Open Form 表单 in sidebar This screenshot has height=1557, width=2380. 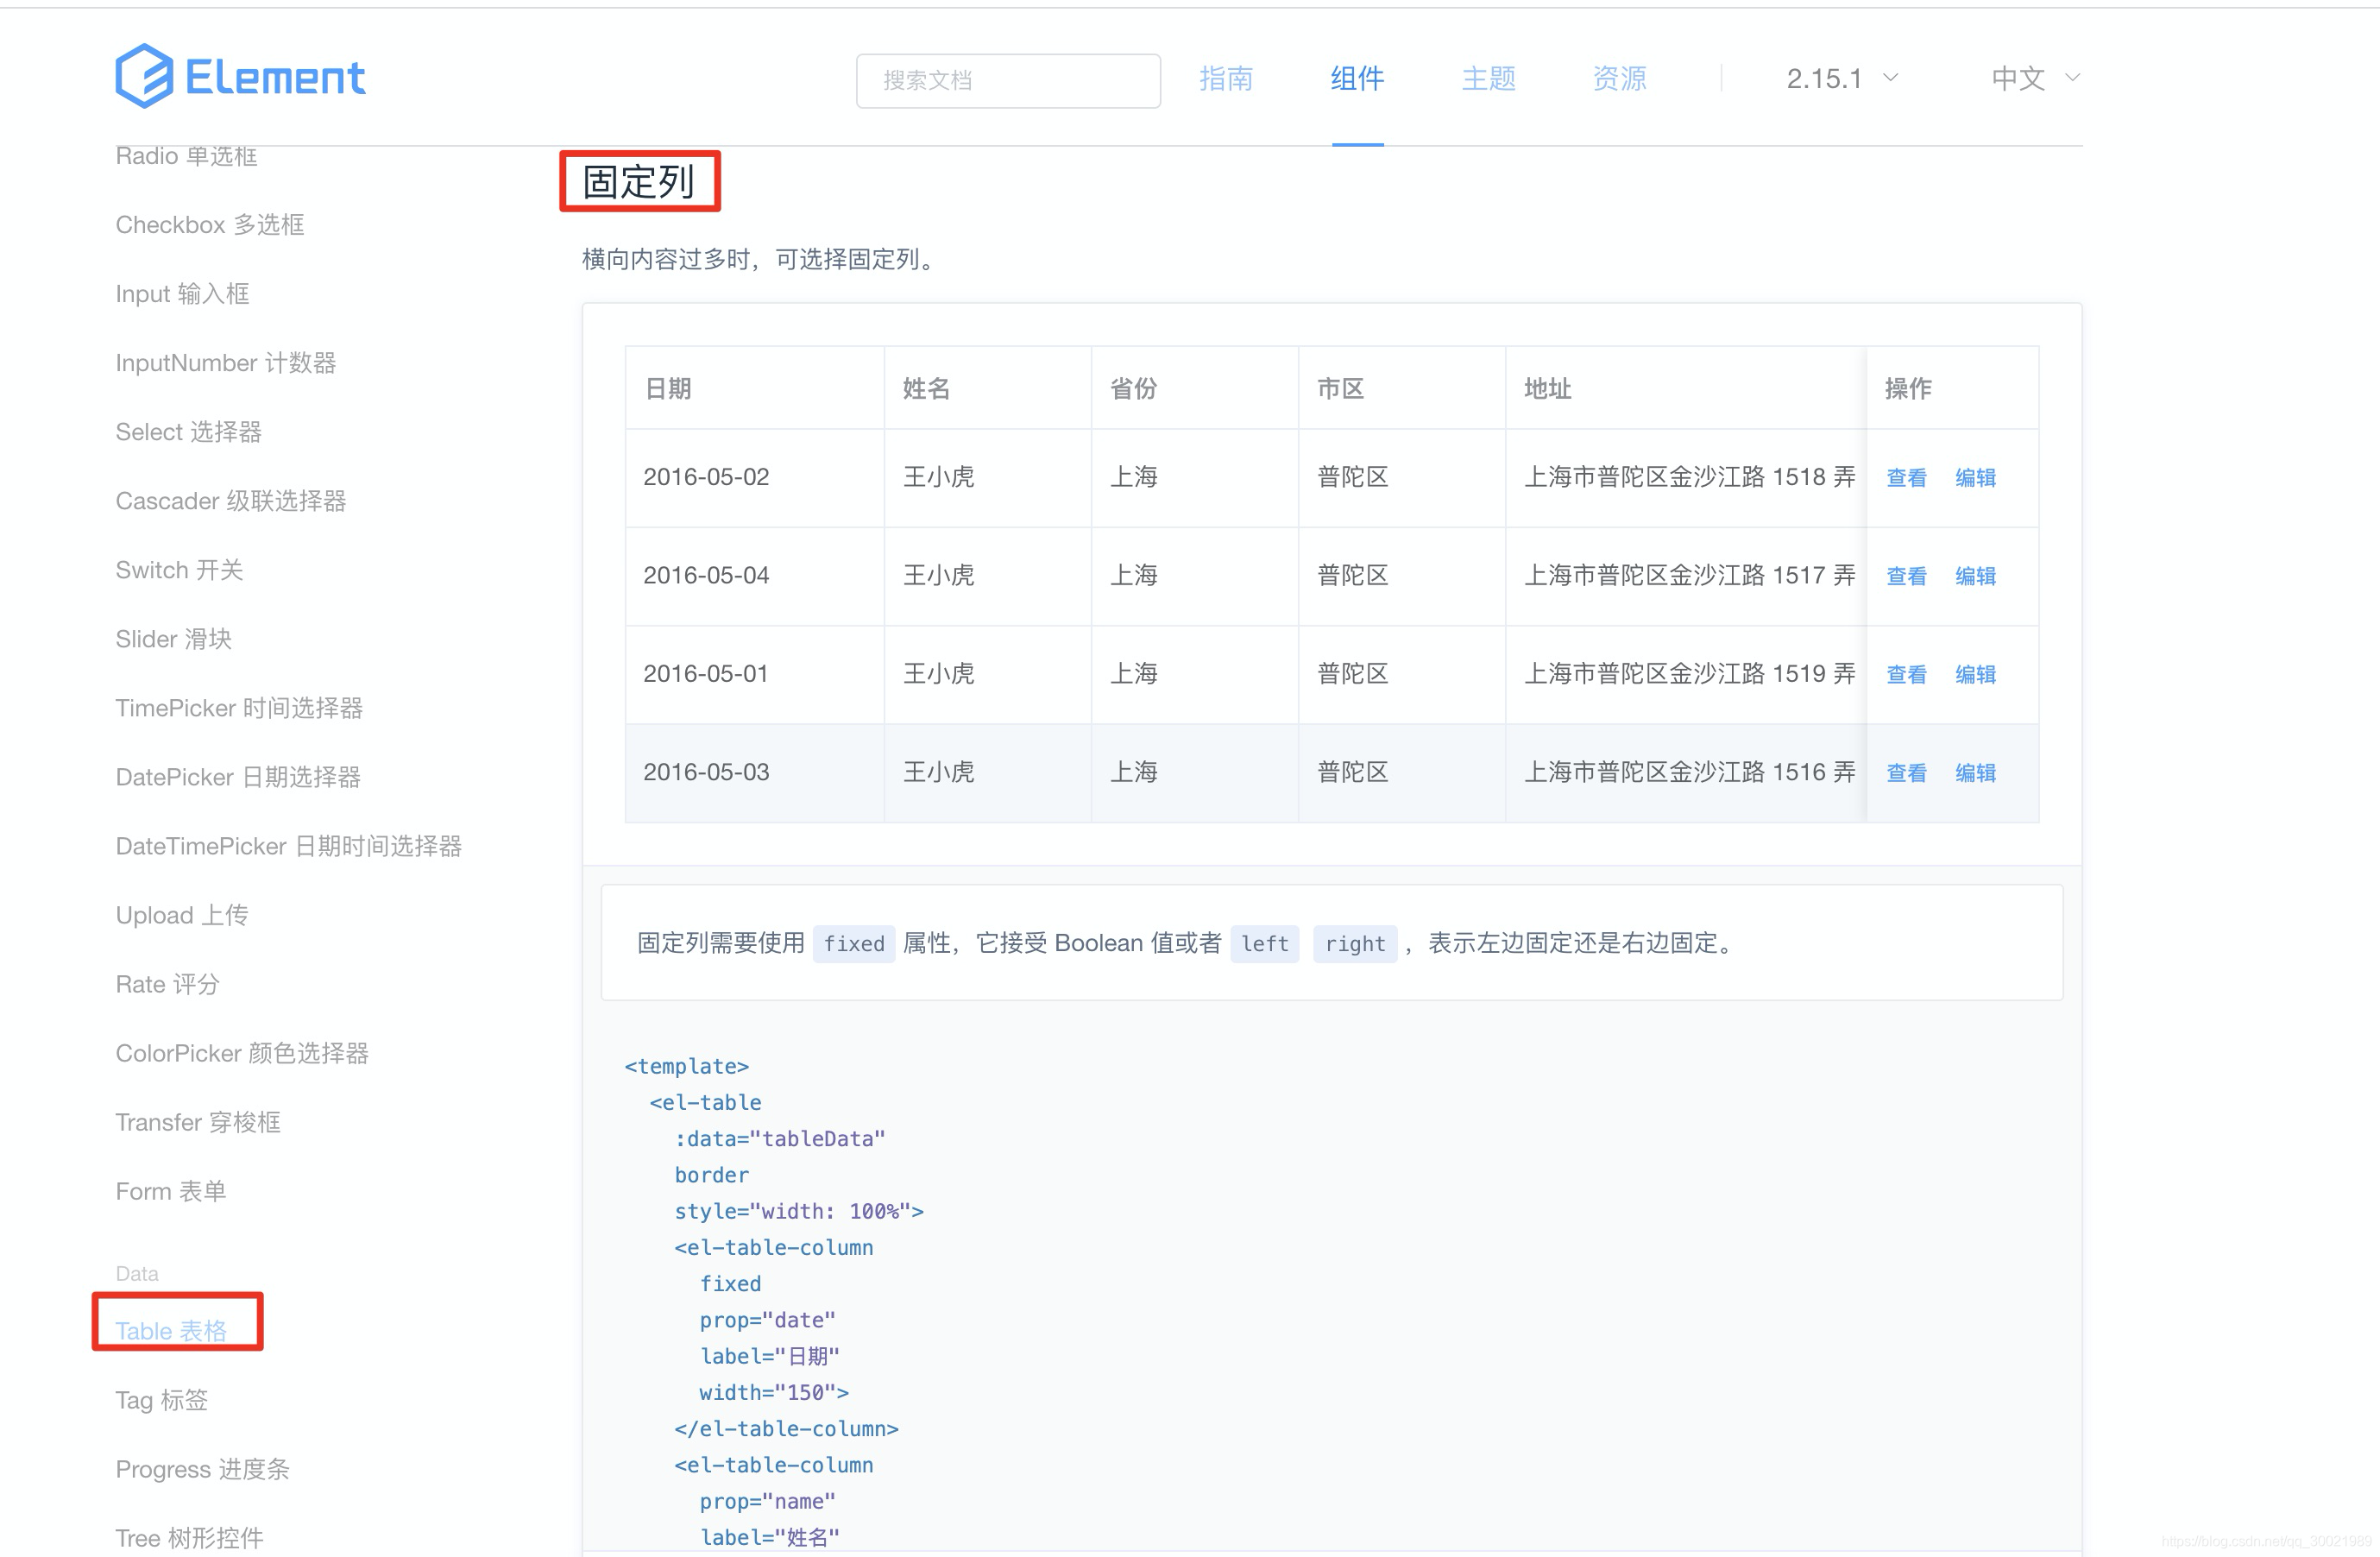(171, 1191)
